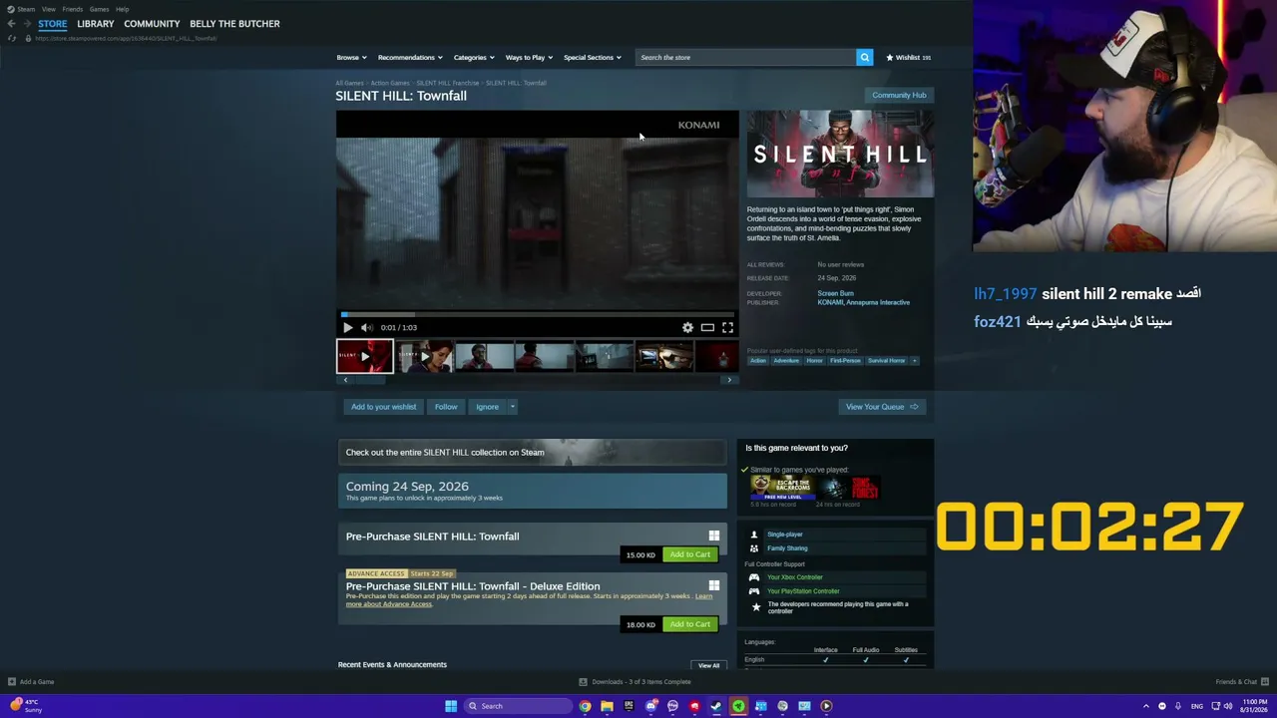This screenshot has height=718, width=1277.
Task: Toggle theater mode on video player
Action: pos(707,327)
